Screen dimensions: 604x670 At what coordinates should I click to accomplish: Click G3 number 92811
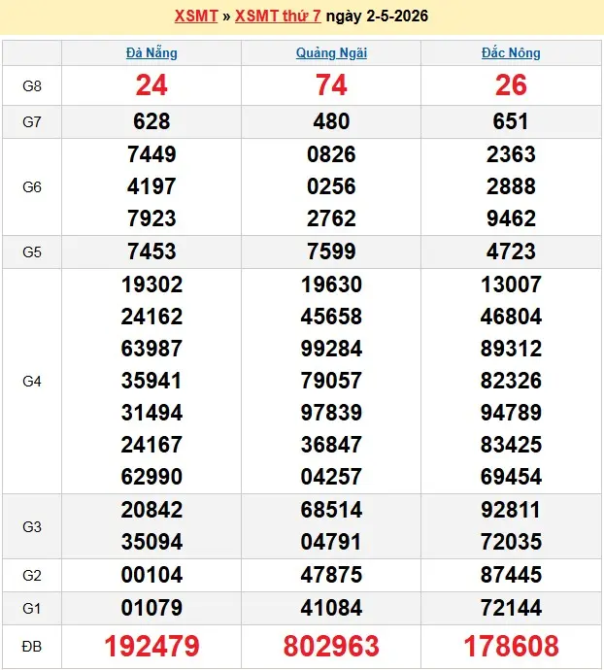(511, 510)
